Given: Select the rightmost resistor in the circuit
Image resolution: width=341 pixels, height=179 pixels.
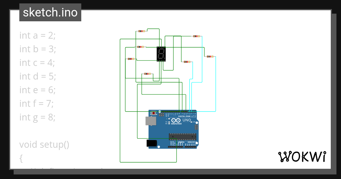Looking at the screenshot, I should (210, 56).
